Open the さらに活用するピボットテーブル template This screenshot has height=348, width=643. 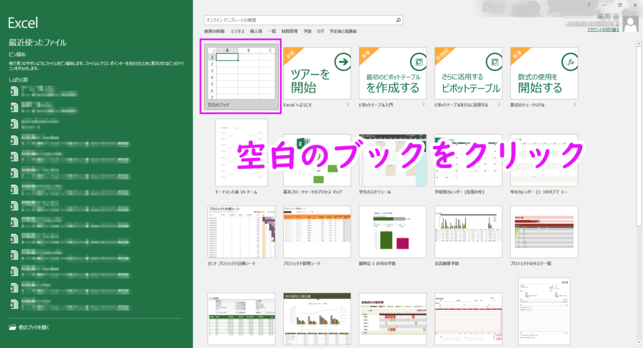[x=468, y=73]
